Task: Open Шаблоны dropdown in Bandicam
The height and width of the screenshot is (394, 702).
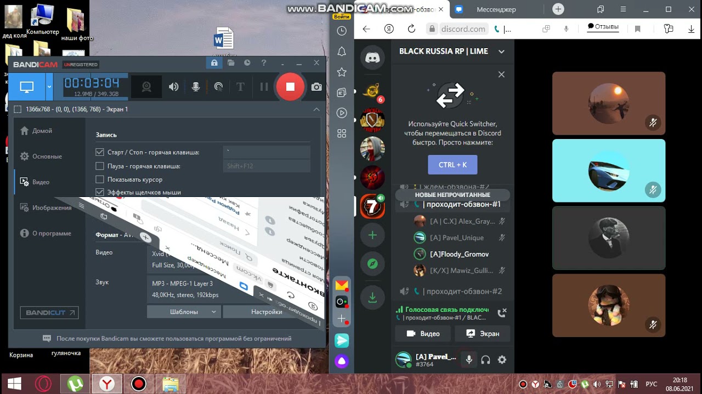Action: click(184, 312)
